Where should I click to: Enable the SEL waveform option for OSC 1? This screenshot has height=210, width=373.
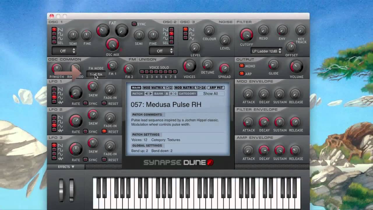click(x=54, y=42)
